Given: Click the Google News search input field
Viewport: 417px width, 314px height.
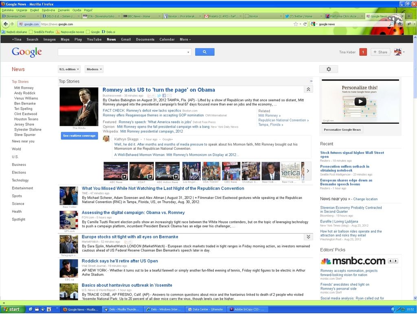Looking at the screenshot, I should [122, 52].
